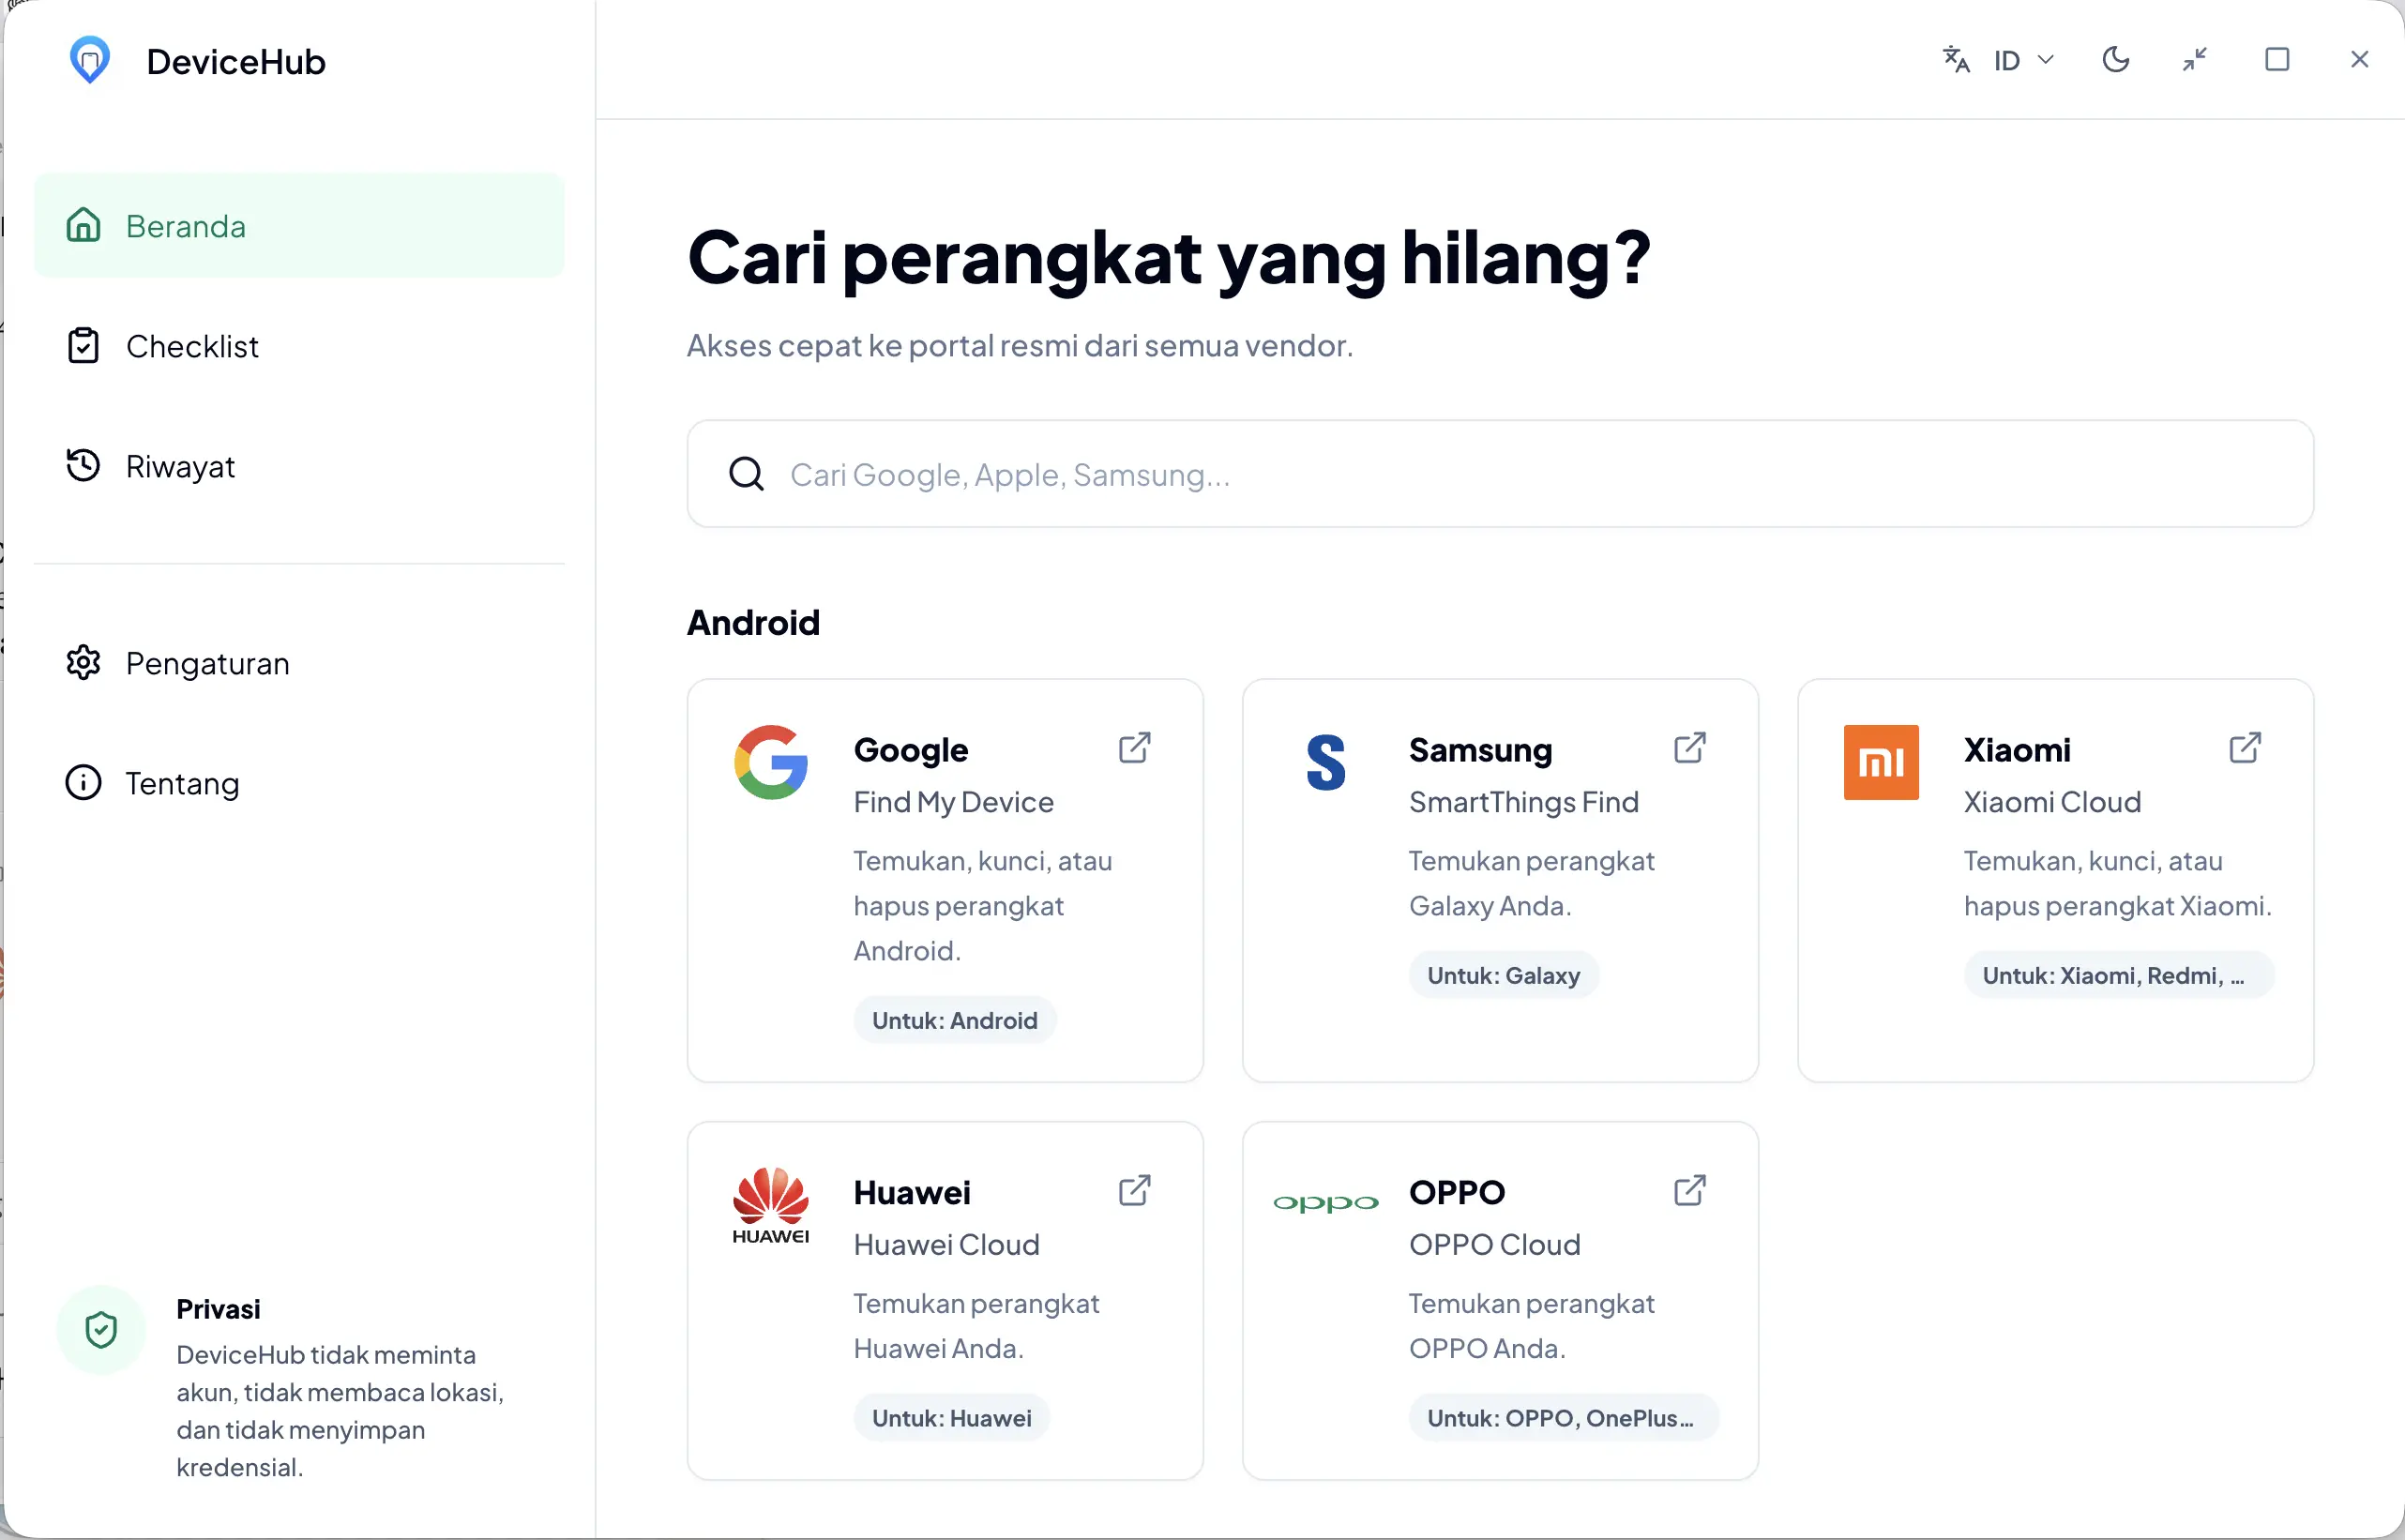Click the 'Cari perangkat yang hilang?' heading
The image size is (2405, 1540).
pyautogui.click(x=1169, y=258)
